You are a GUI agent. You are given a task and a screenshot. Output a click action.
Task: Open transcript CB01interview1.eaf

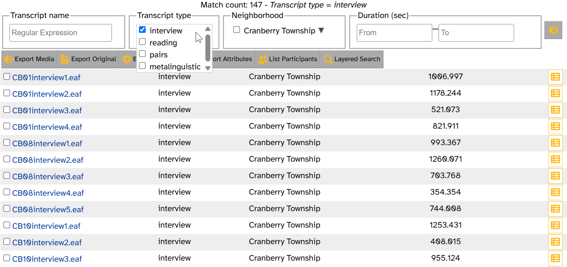coord(46,78)
